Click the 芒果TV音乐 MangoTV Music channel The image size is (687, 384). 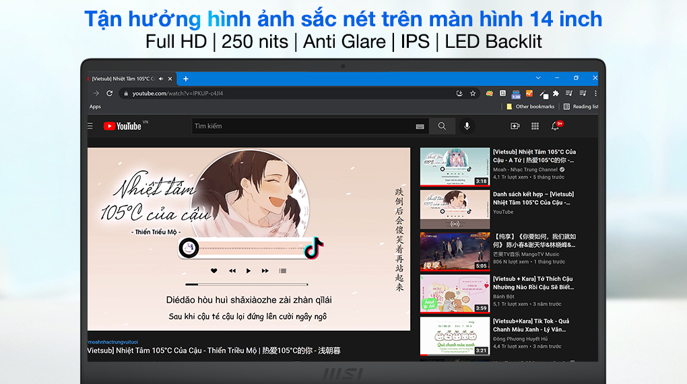pyautogui.click(x=526, y=254)
